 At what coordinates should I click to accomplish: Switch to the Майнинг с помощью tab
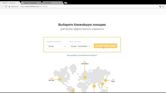coord(10,3)
